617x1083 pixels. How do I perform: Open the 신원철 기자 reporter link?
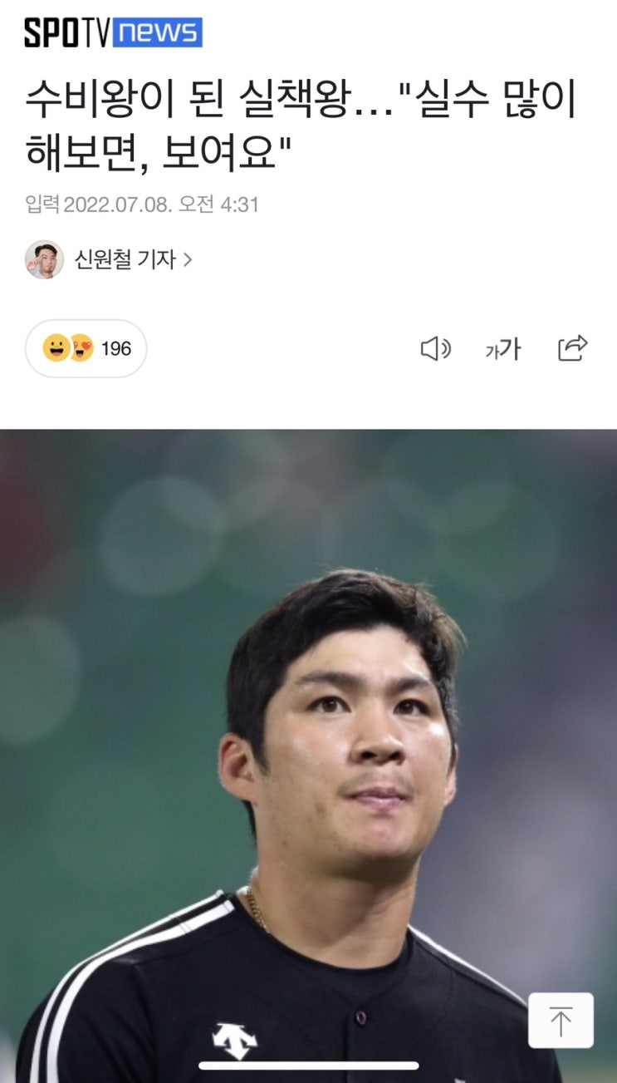[x=125, y=260]
